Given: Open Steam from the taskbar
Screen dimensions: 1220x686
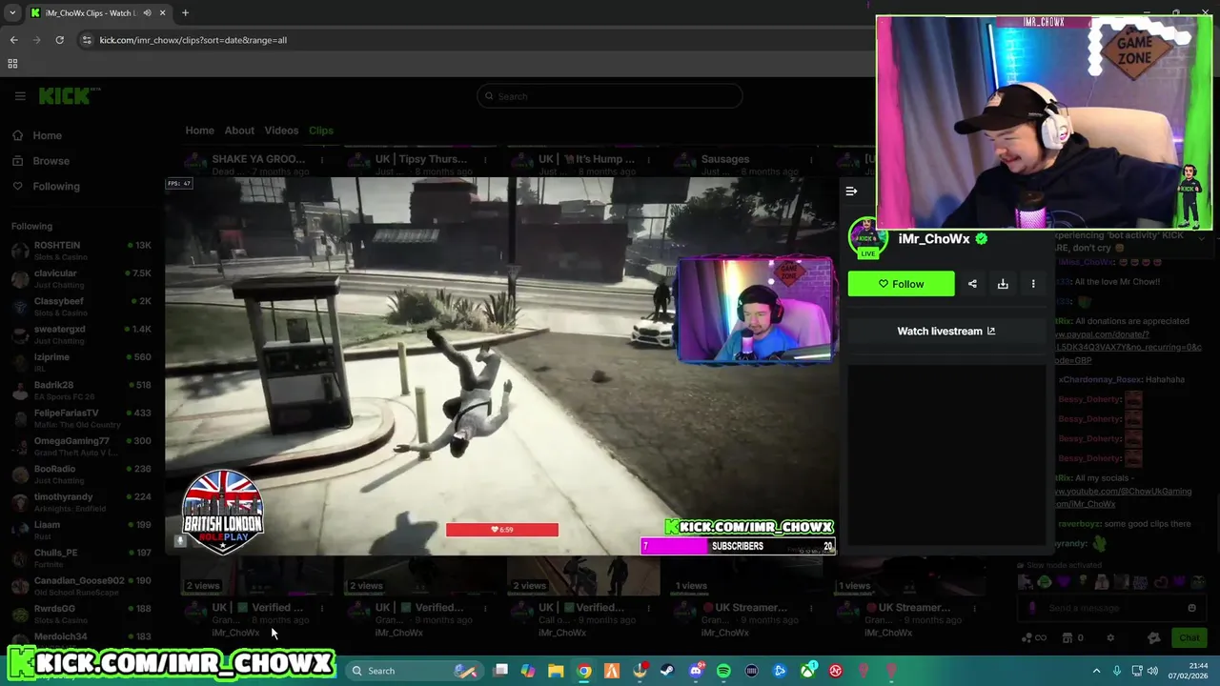Looking at the screenshot, I should 667,671.
